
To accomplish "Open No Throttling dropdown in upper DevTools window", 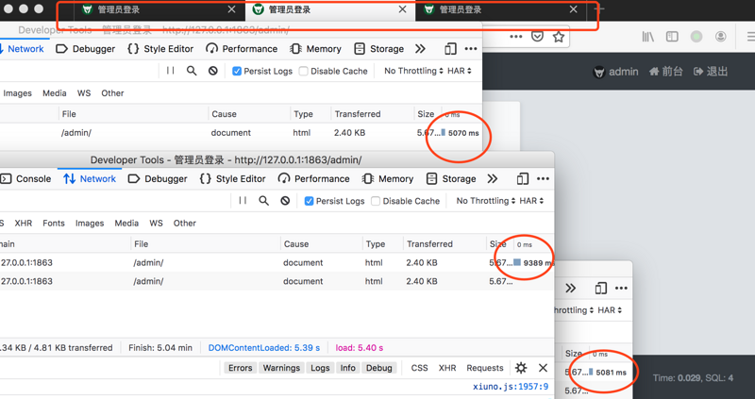I will 413,71.
